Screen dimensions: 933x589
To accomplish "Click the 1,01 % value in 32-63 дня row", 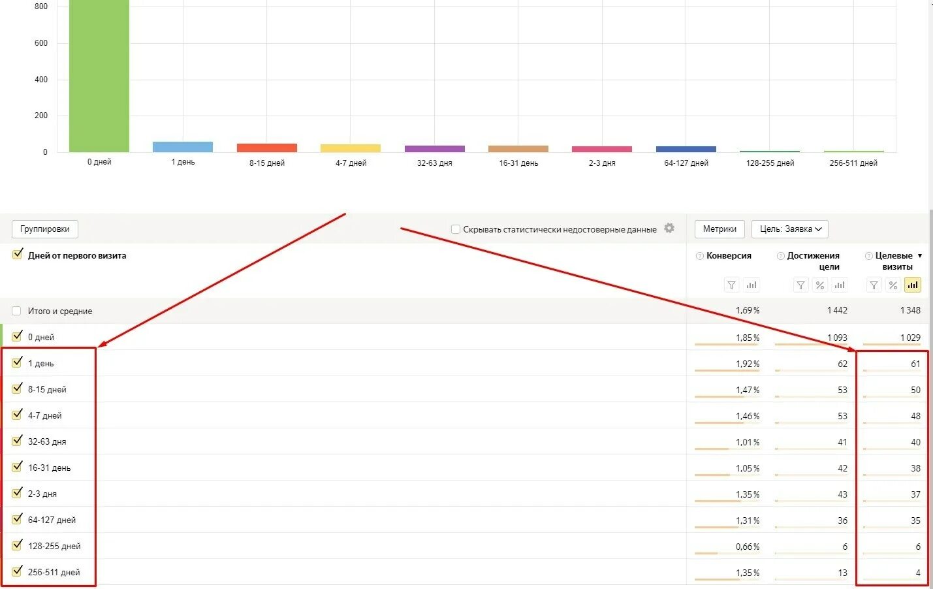I will coord(748,442).
